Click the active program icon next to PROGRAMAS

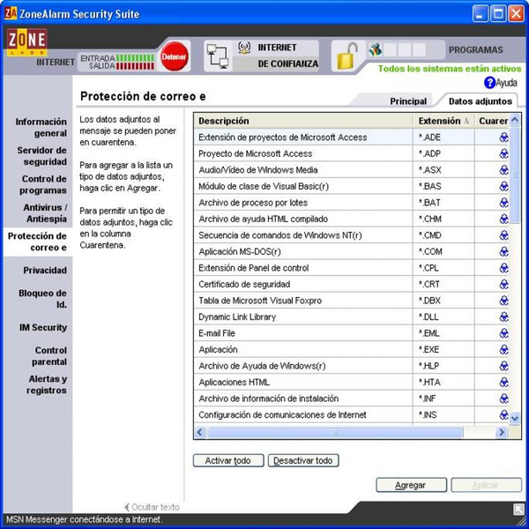[376, 49]
